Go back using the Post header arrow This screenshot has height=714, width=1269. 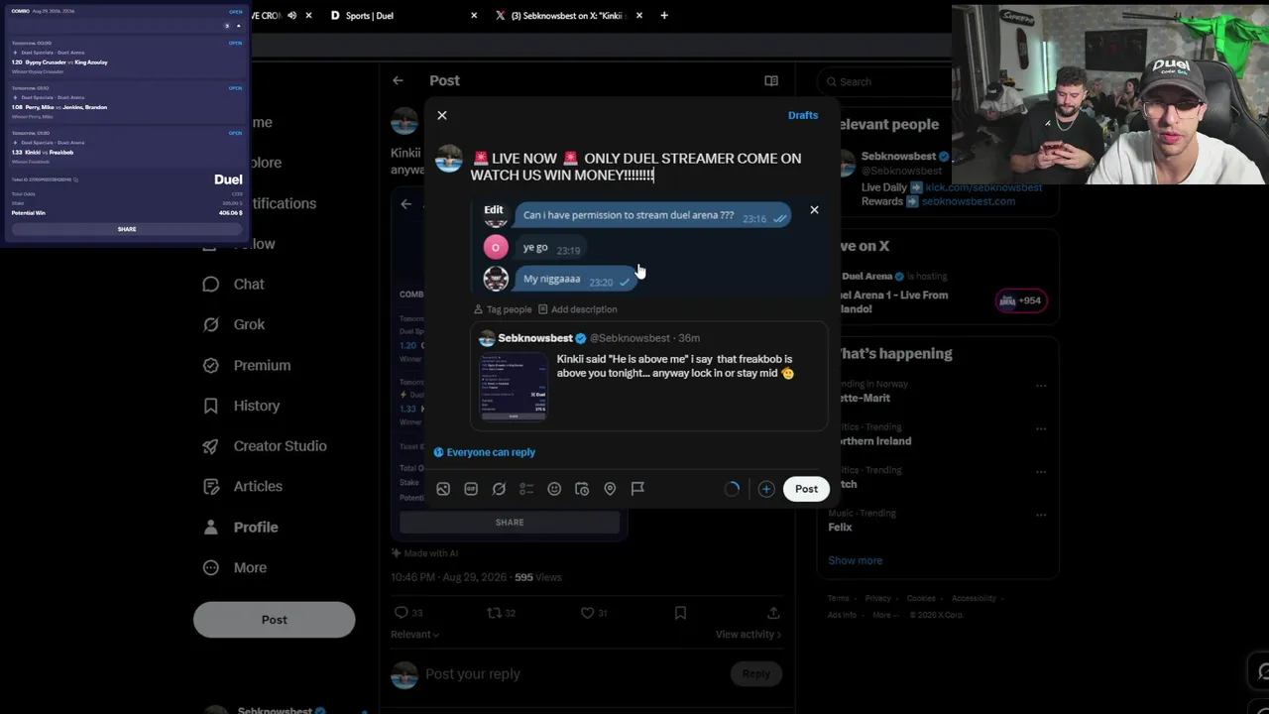(x=398, y=80)
